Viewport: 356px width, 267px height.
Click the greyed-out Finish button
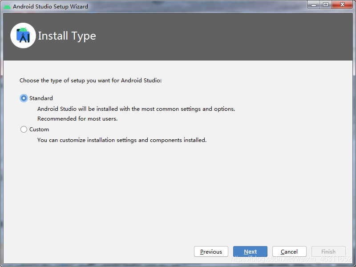coord(328,251)
